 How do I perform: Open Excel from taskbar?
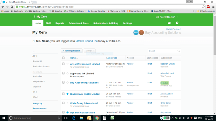(112, 118)
